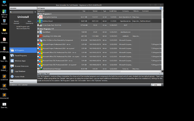Tick the StartAllBack program checkbox

tap(38, 32)
